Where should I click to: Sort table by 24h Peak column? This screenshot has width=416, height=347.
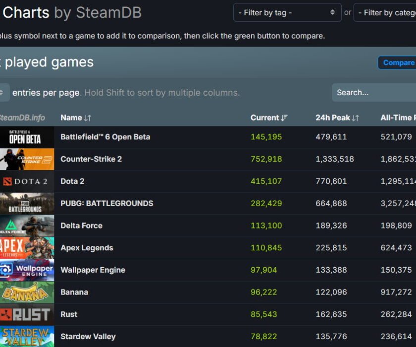[337, 117]
